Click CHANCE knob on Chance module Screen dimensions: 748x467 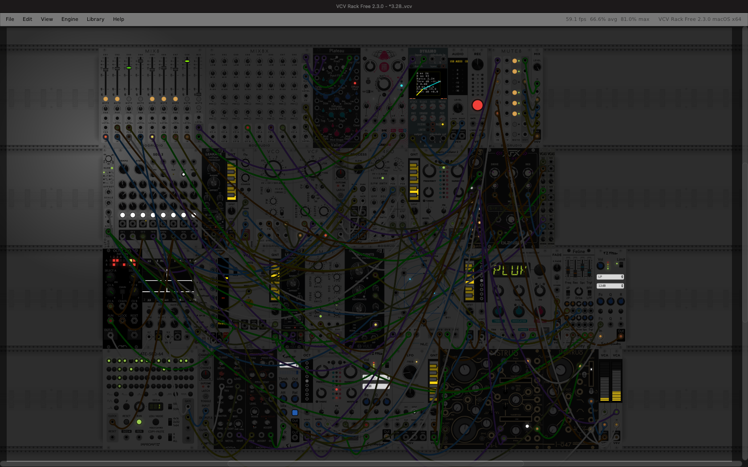206,374
